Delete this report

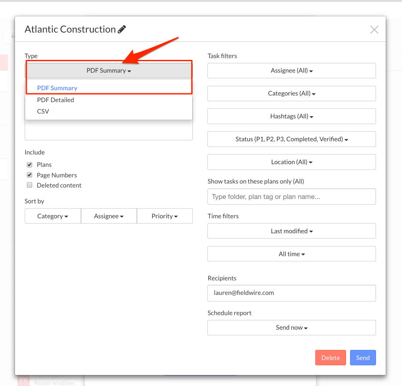[x=331, y=357]
